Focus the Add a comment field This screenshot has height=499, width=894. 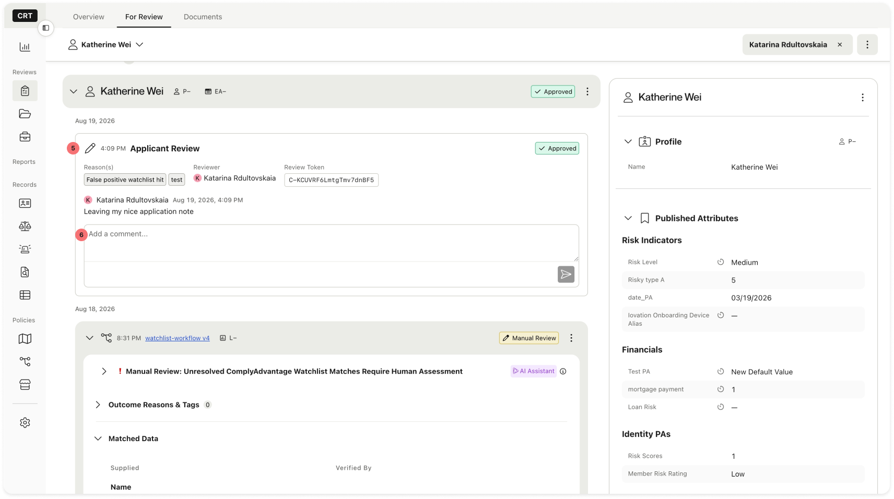click(x=331, y=243)
